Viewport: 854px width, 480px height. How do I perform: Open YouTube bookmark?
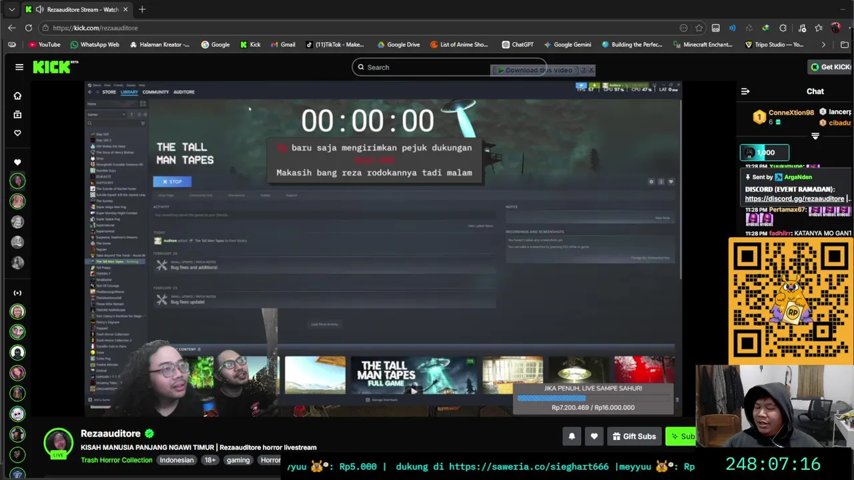[x=44, y=45]
